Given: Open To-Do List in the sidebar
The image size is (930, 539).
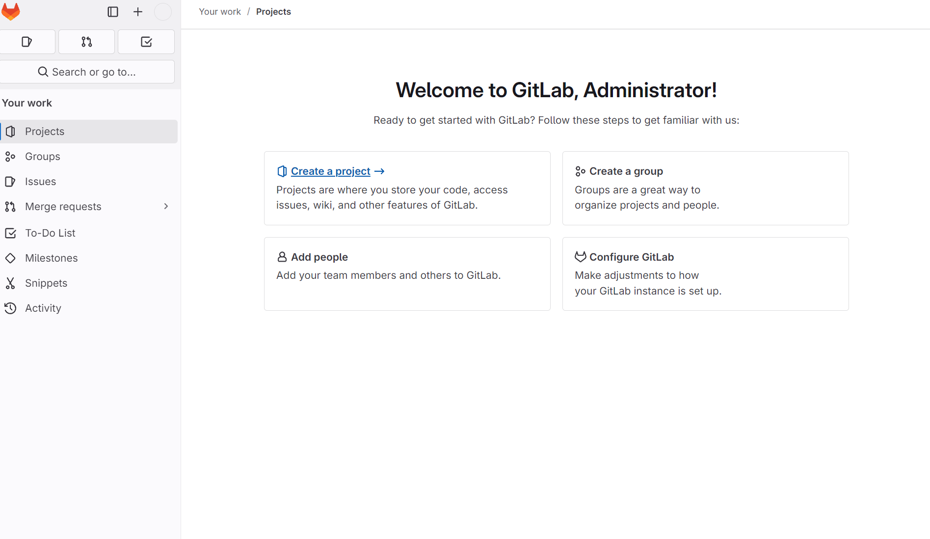Looking at the screenshot, I should coord(89,233).
